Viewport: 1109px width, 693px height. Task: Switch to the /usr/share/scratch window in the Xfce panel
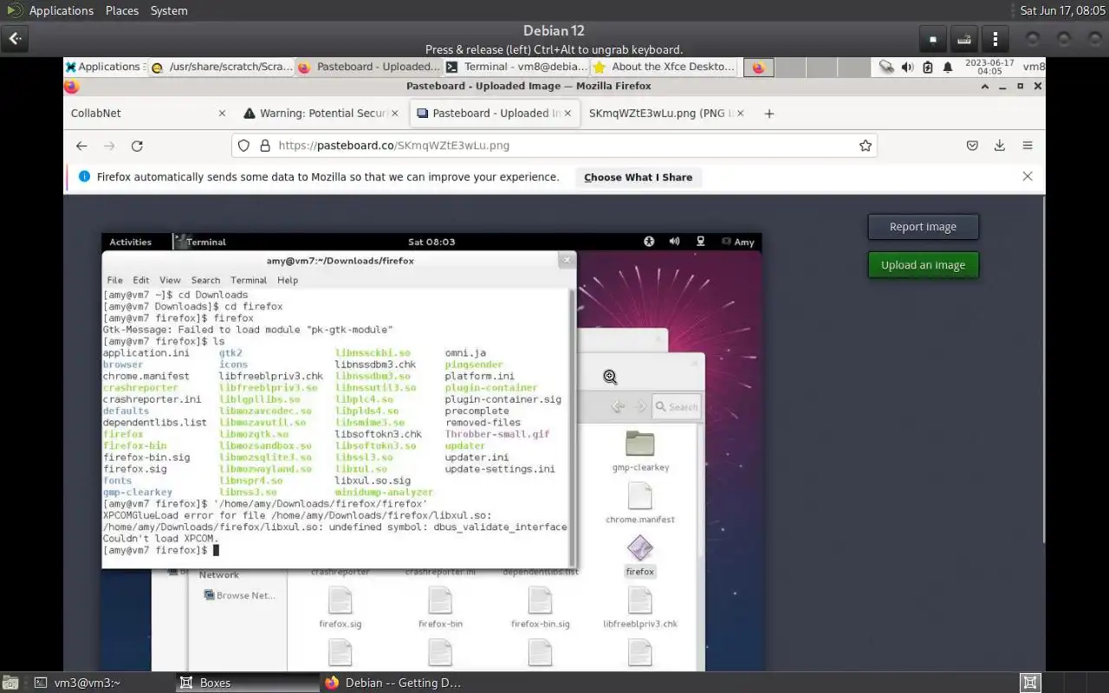[222, 67]
